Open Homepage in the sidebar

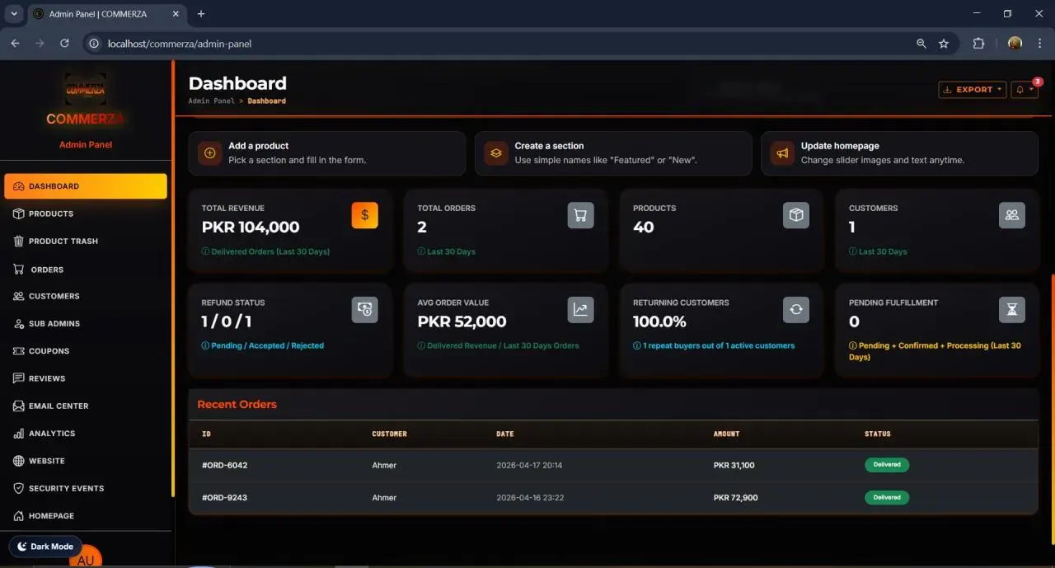click(x=86, y=516)
